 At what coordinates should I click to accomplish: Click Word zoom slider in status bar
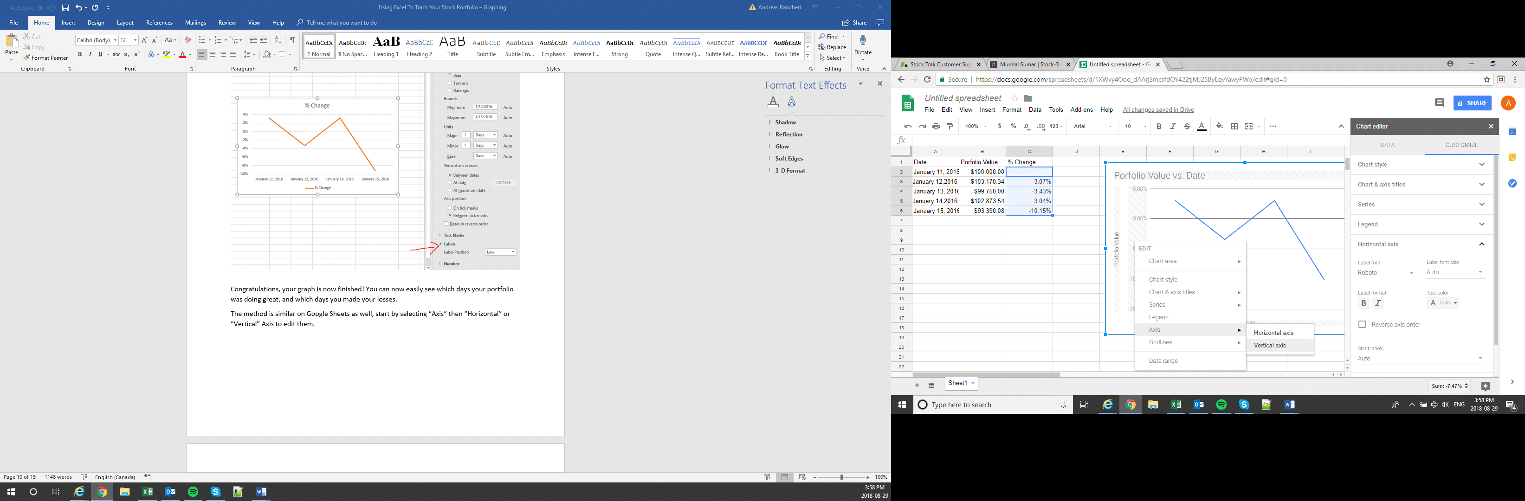841,477
